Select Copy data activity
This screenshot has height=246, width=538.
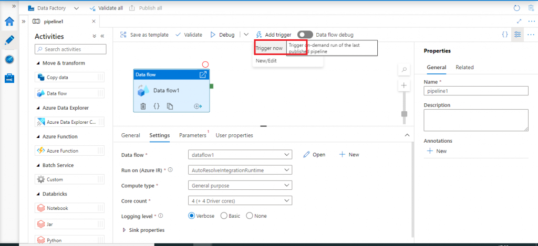(x=70, y=78)
